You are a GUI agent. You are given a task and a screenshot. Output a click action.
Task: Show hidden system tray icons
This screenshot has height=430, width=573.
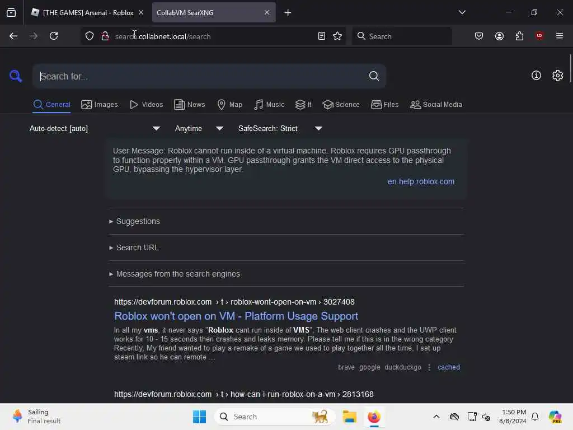point(436,417)
